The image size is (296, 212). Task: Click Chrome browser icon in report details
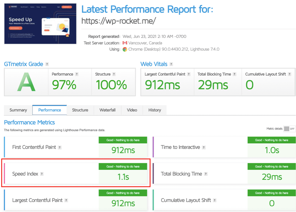tap(125, 49)
